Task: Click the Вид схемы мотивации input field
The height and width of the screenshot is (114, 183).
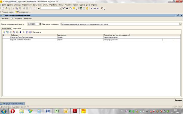Action: click(x=120, y=24)
